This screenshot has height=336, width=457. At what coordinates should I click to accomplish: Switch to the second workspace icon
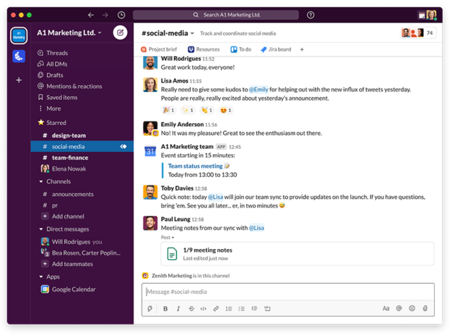pos(19,56)
